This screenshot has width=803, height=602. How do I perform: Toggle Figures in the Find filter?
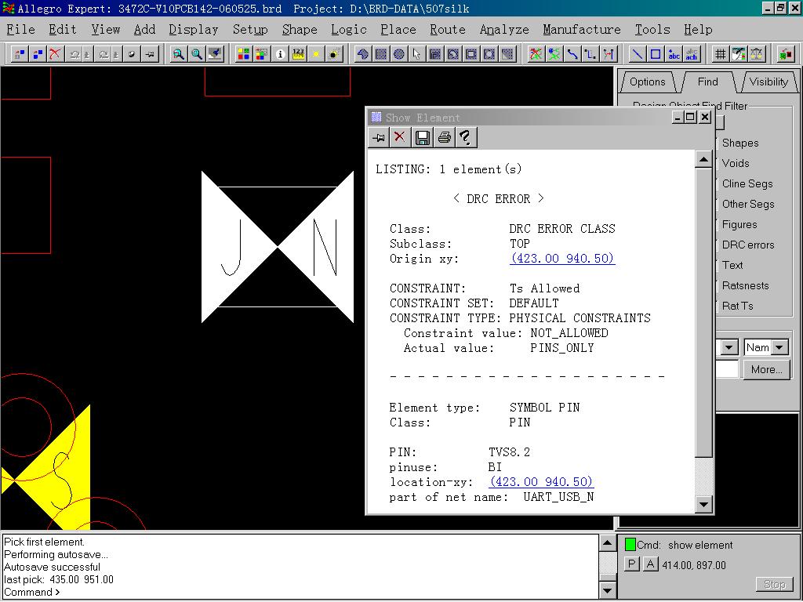(x=739, y=225)
